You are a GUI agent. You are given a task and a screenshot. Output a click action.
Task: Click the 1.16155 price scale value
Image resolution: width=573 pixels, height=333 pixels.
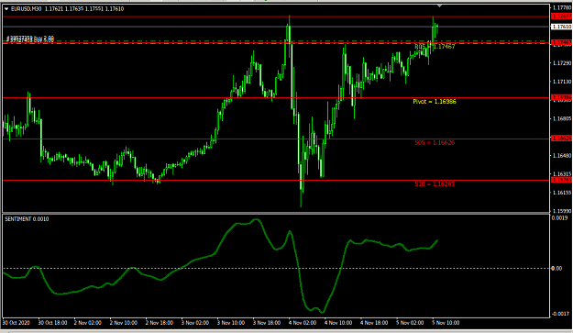pos(562,193)
